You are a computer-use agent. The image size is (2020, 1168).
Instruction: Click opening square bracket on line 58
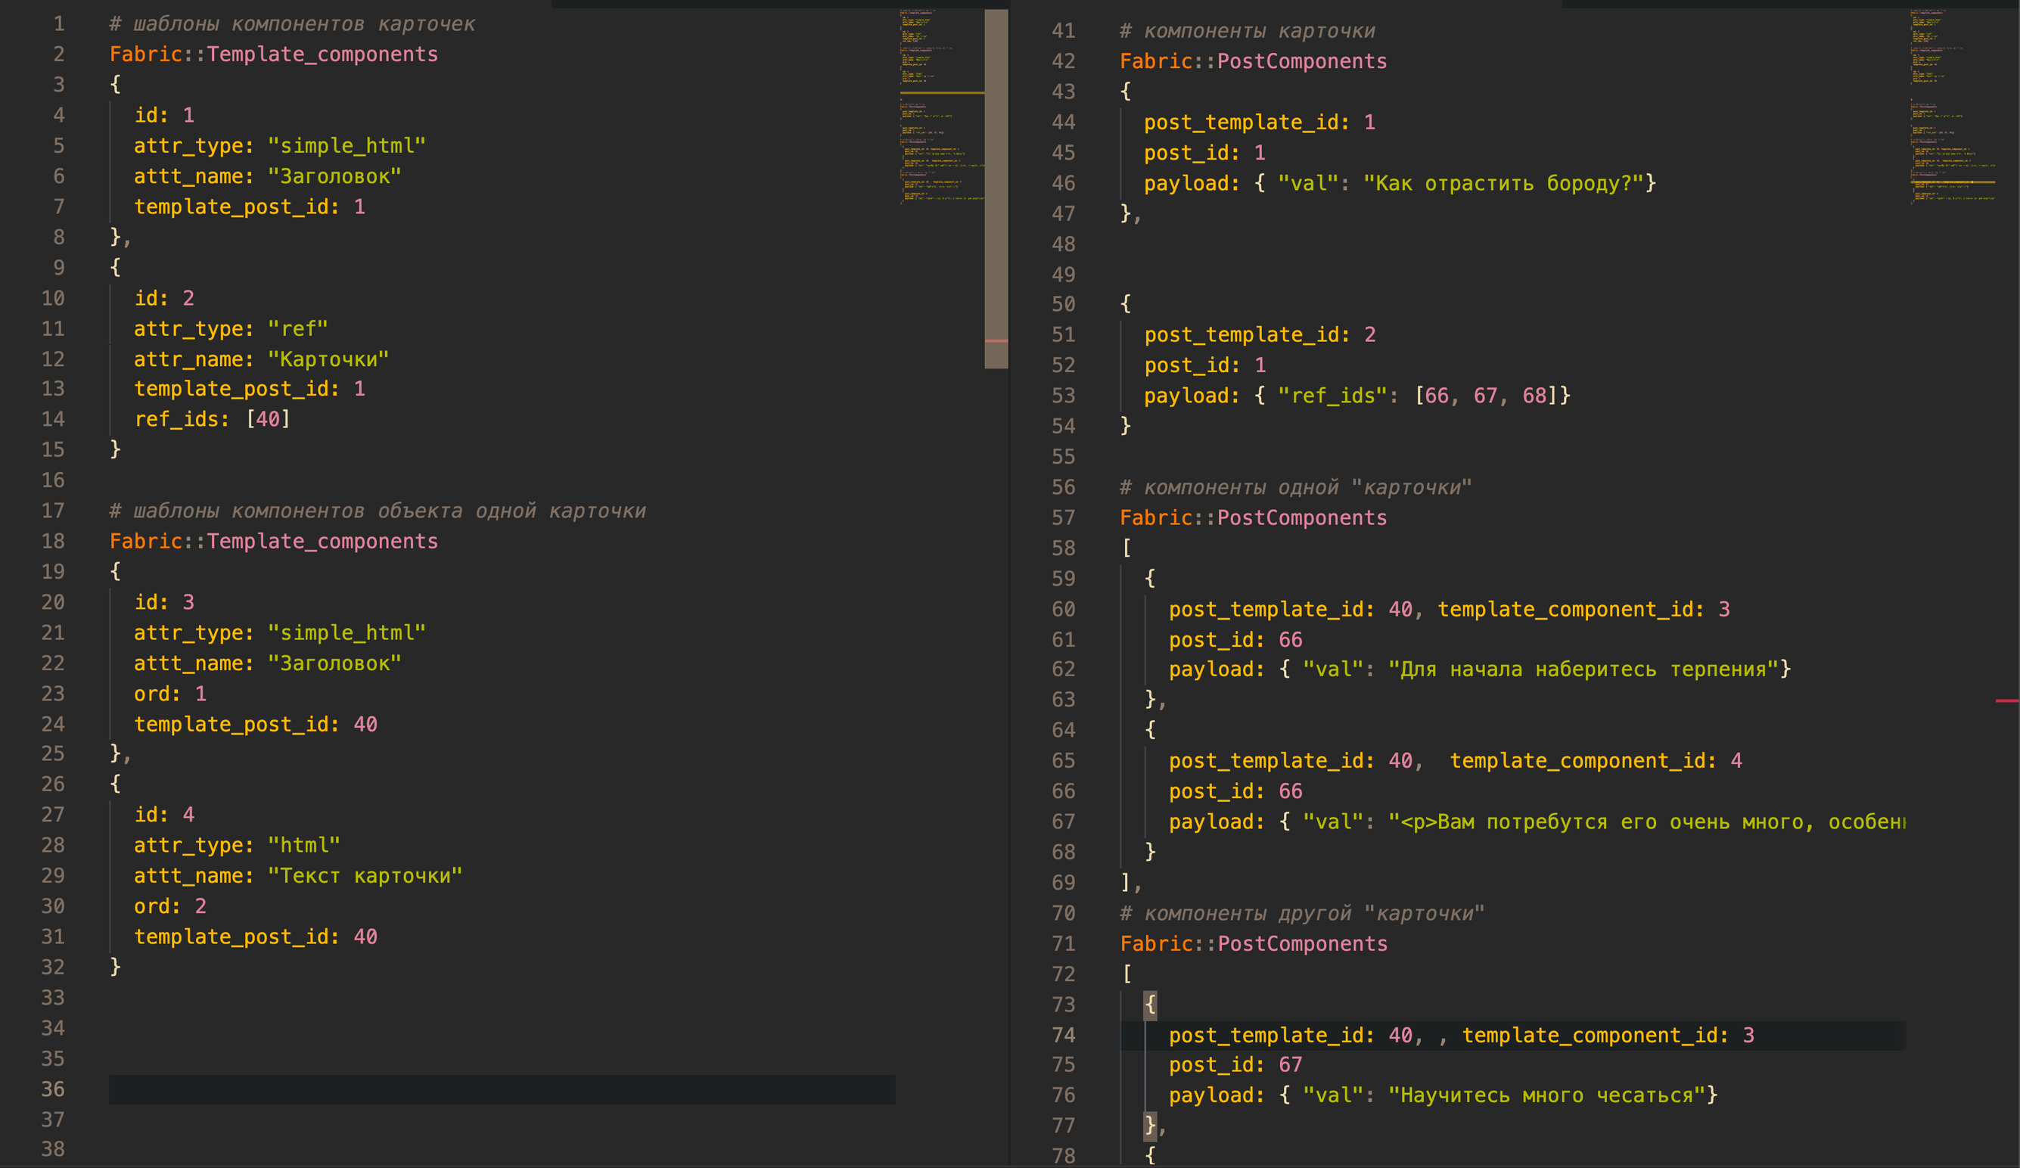tap(1127, 548)
